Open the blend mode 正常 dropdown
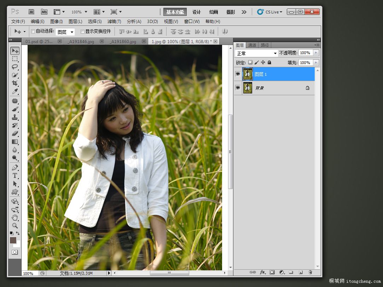The image size is (383, 287). (256, 53)
